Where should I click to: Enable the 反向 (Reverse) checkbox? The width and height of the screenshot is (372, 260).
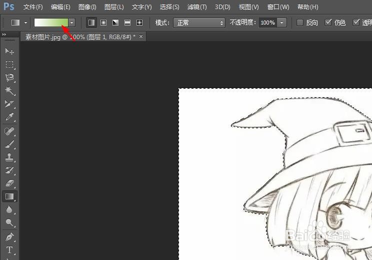tap(300, 23)
